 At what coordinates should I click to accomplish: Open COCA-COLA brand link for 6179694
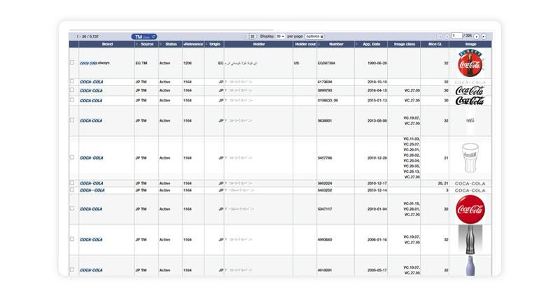[x=92, y=82]
